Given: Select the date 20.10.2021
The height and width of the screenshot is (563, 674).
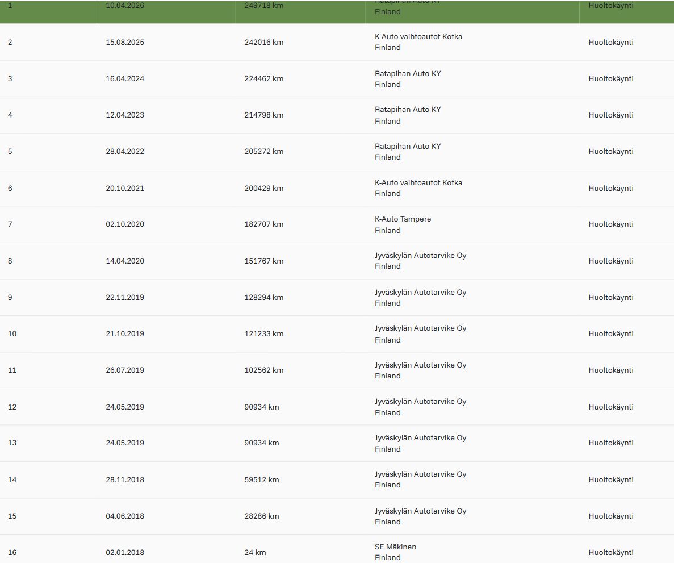Looking at the screenshot, I should coord(125,188).
